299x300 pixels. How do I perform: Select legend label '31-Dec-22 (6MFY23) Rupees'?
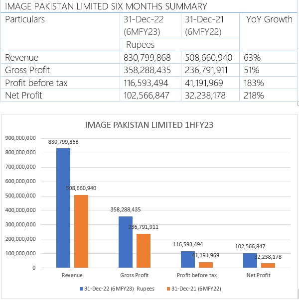point(119,289)
